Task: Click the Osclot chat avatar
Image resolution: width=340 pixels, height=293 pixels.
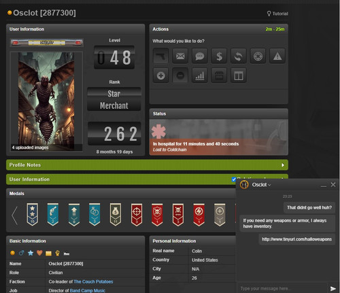Action: point(244,185)
